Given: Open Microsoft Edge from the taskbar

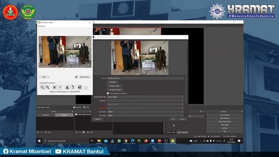Looking at the screenshot, I should coord(133,141).
